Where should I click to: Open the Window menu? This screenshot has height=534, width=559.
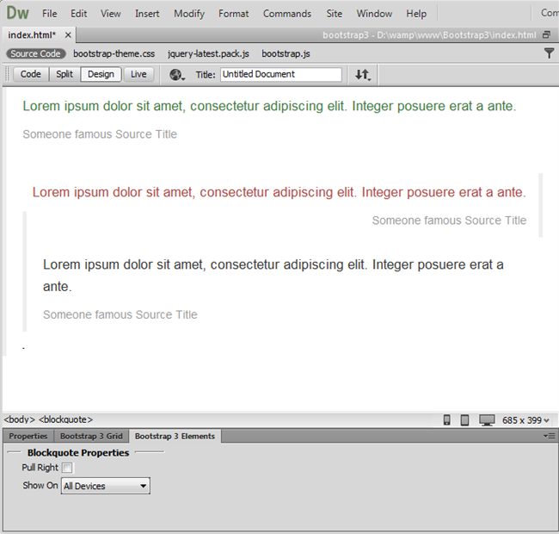[374, 14]
